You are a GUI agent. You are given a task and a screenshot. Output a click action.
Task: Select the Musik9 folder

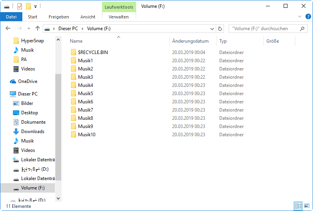pos(82,126)
